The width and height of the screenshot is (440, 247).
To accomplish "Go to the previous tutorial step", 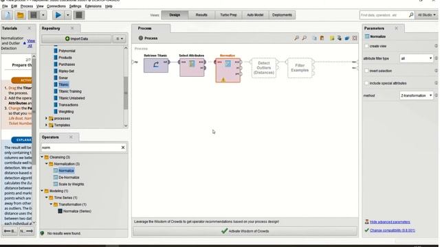I will (x=10, y=231).
